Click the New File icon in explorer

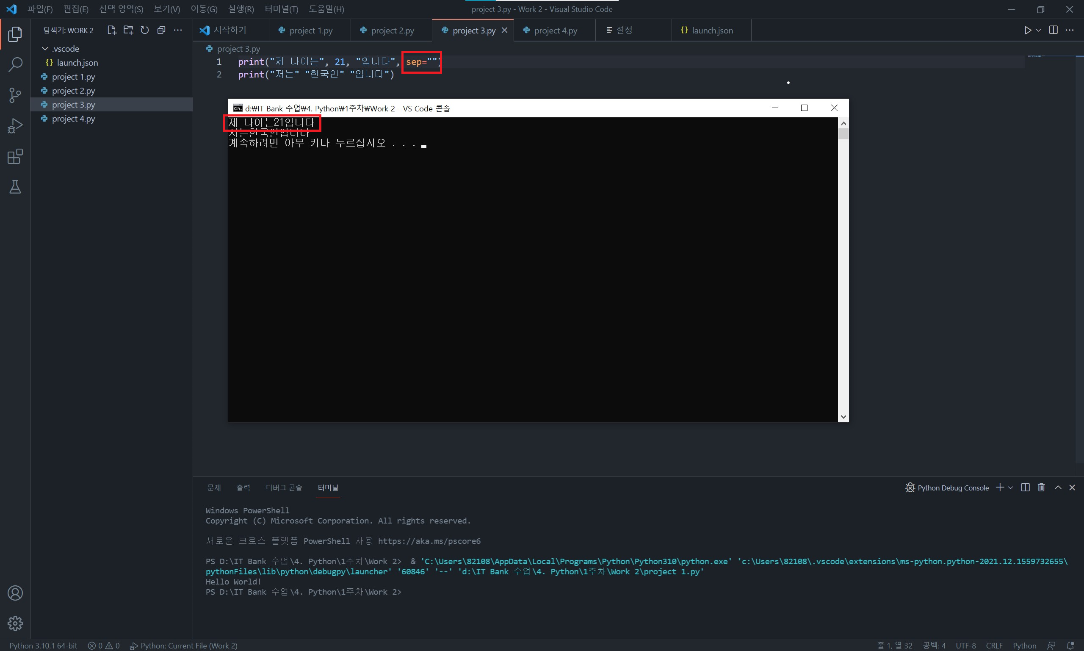pos(111,30)
